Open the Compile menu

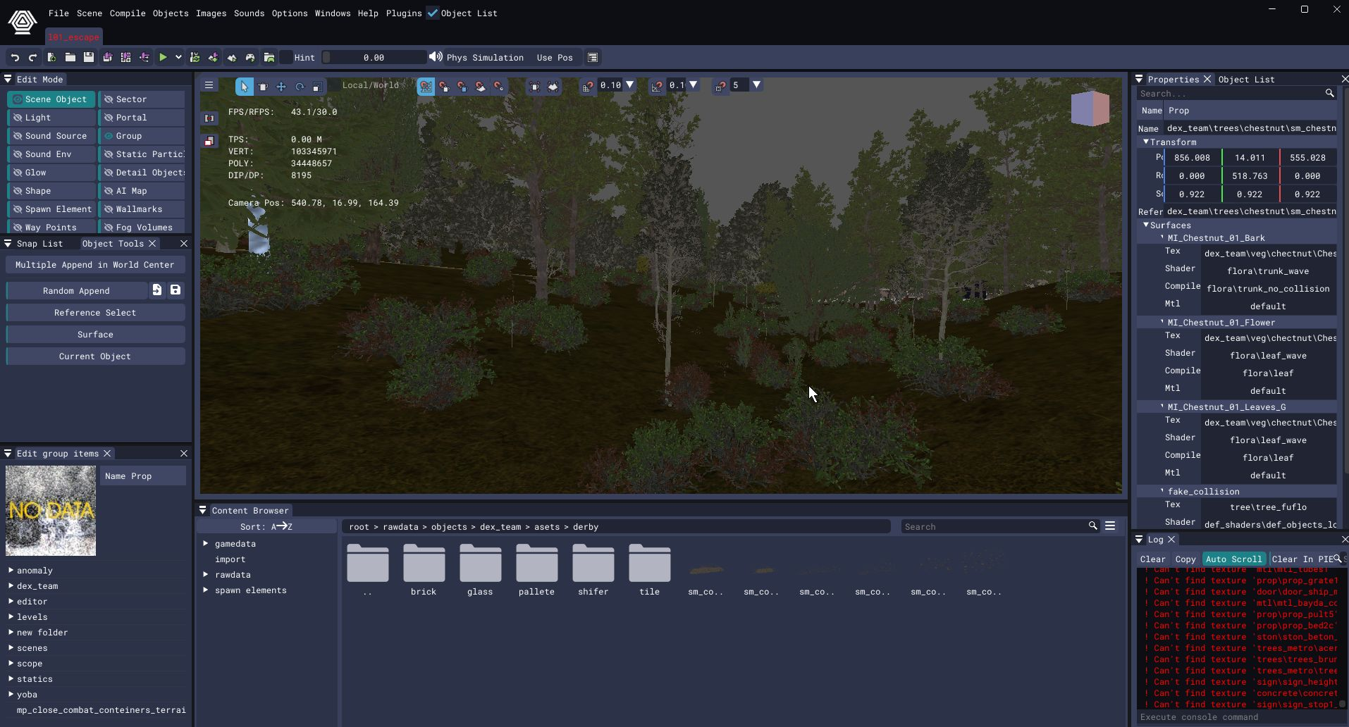128,13
